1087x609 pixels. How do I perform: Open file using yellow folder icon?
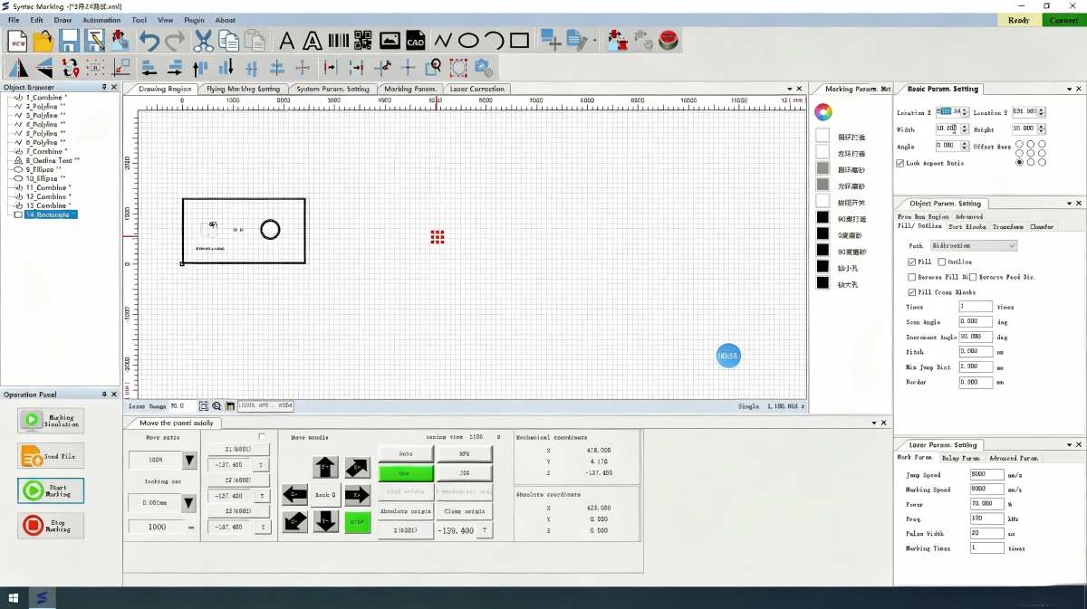(x=43, y=41)
